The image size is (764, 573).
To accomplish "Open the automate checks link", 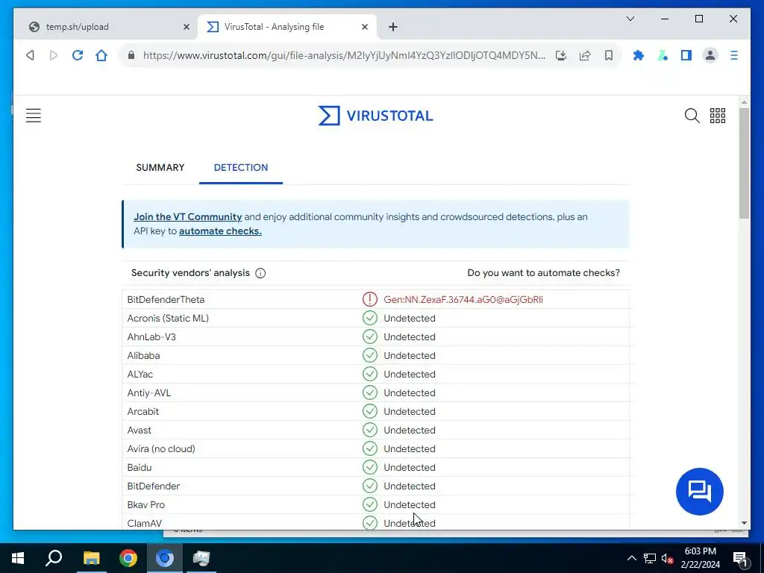I will coord(220,231).
